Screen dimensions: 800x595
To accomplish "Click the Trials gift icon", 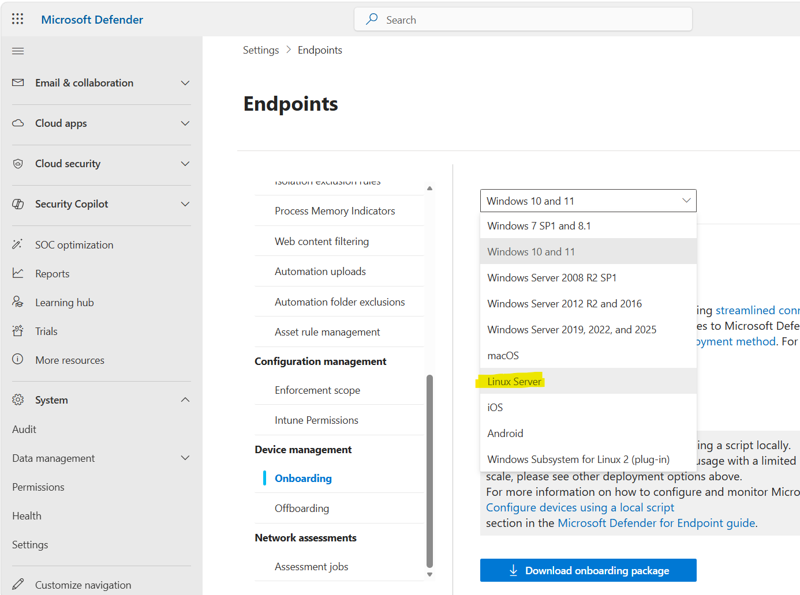I will (x=18, y=331).
